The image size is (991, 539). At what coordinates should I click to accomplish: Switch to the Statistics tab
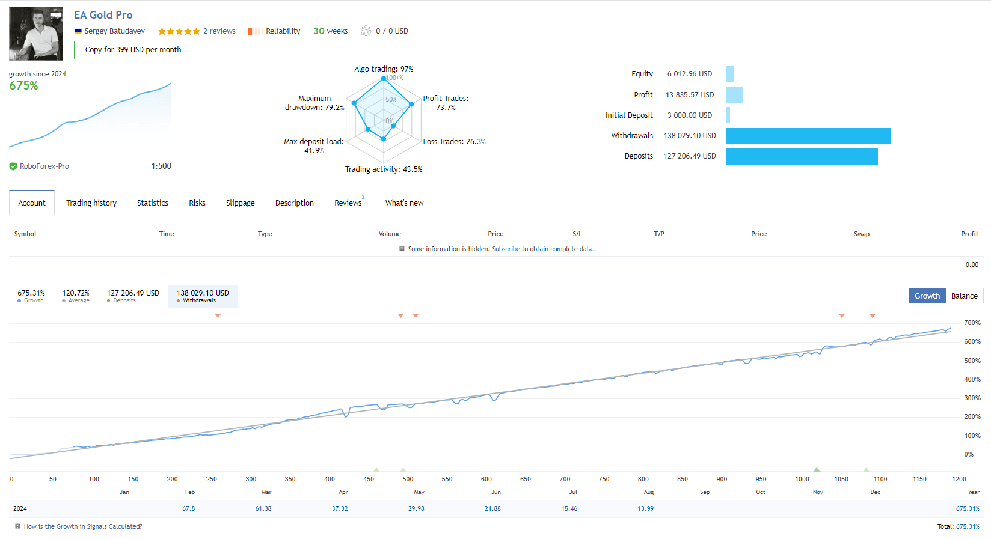[153, 203]
